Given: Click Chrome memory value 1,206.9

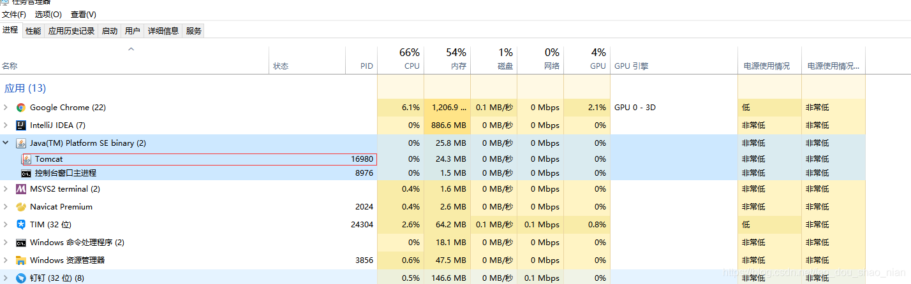Looking at the screenshot, I should (x=449, y=108).
